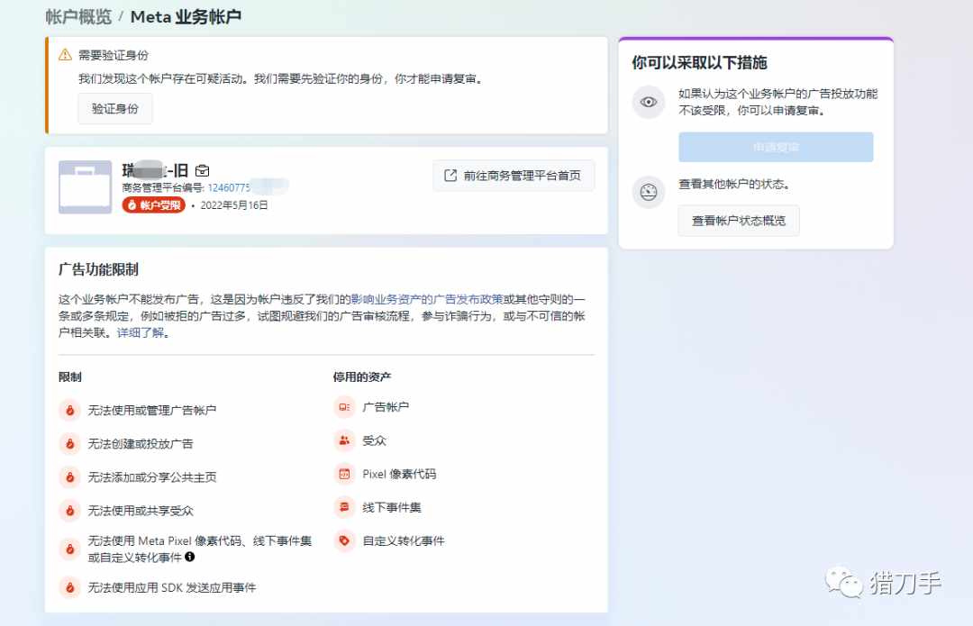Viewport: 973px width, 626px height.
Task: Click the 查看其他帐户的状态 text
Action: 733,185
